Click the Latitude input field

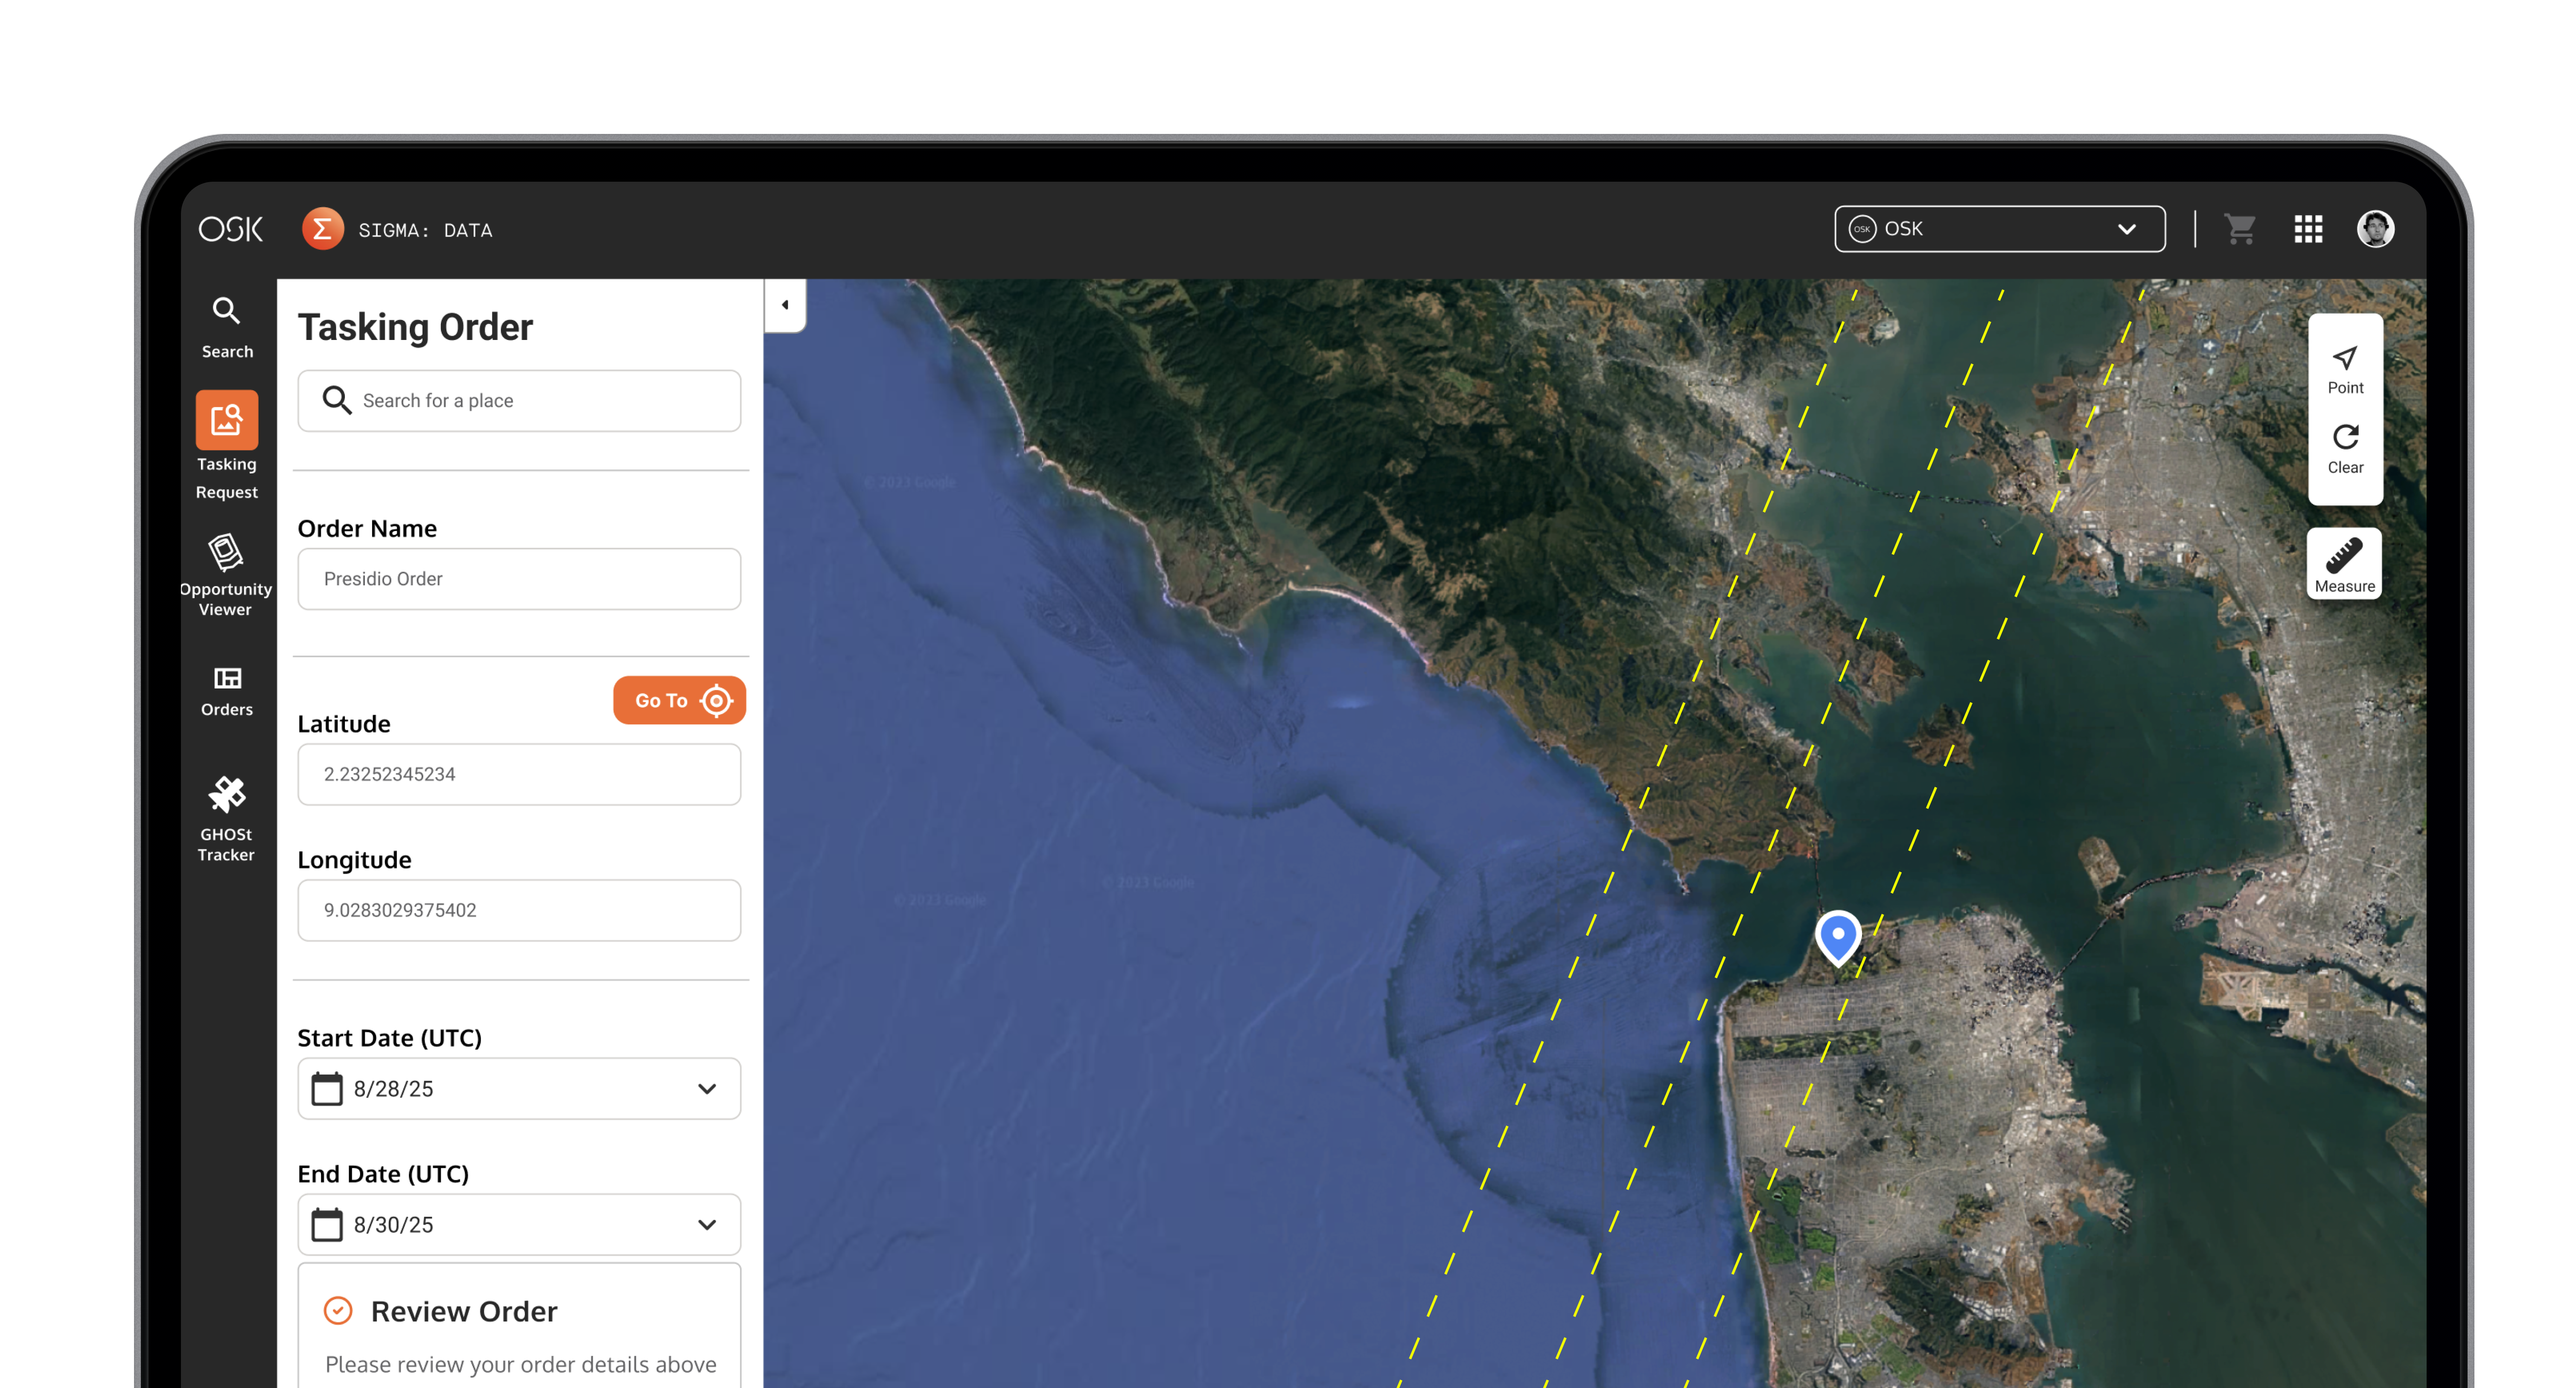[x=519, y=775]
